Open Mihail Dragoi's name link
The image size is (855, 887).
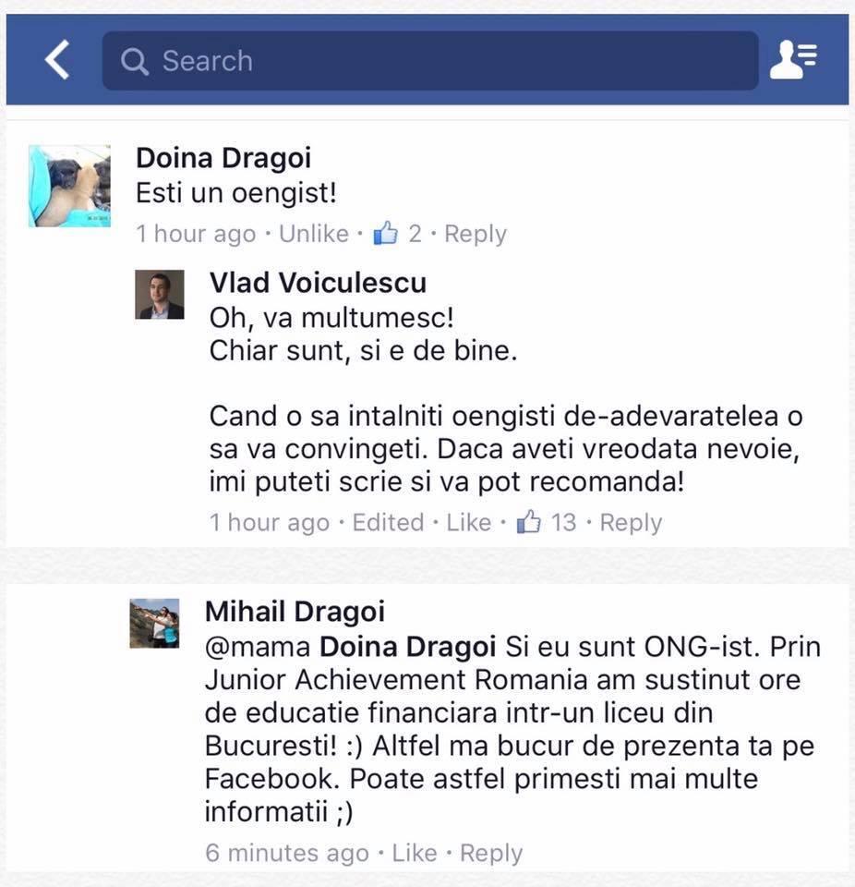tap(295, 612)
